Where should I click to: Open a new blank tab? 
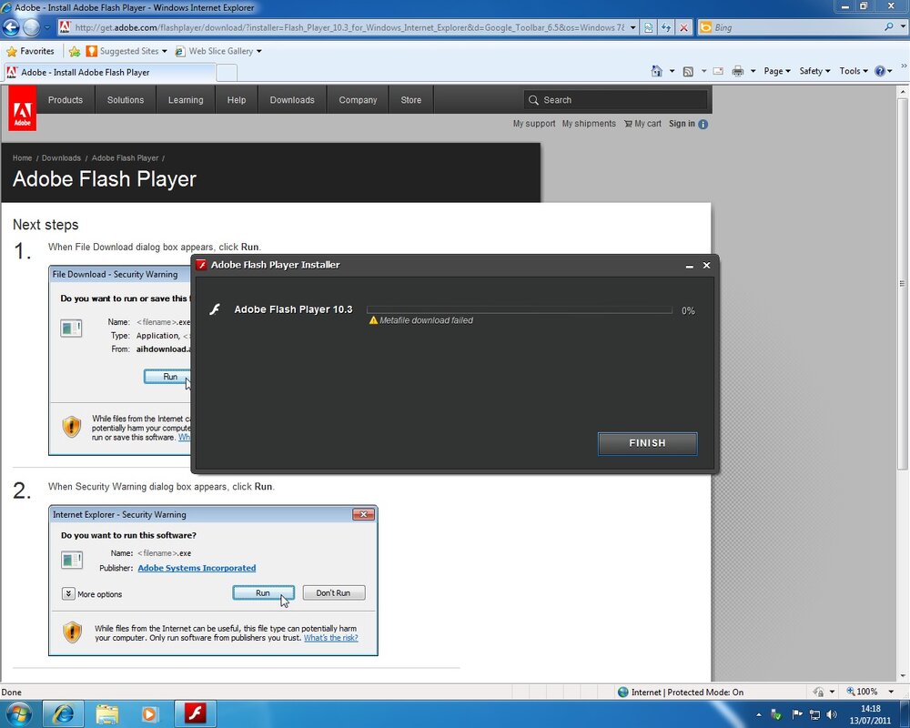tap(227, 73)
